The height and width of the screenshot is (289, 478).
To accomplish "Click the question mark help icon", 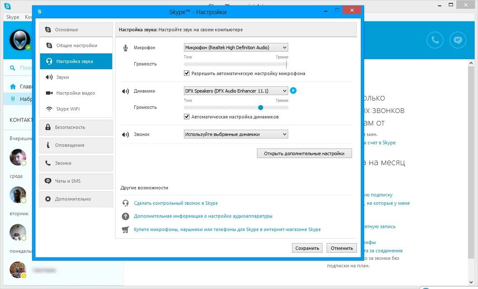I will coord(125,216).
